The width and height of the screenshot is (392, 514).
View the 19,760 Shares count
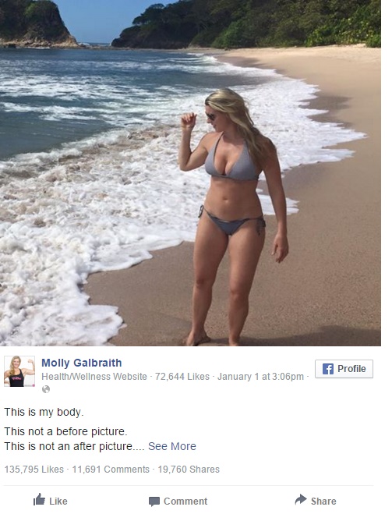click(189, 470)
